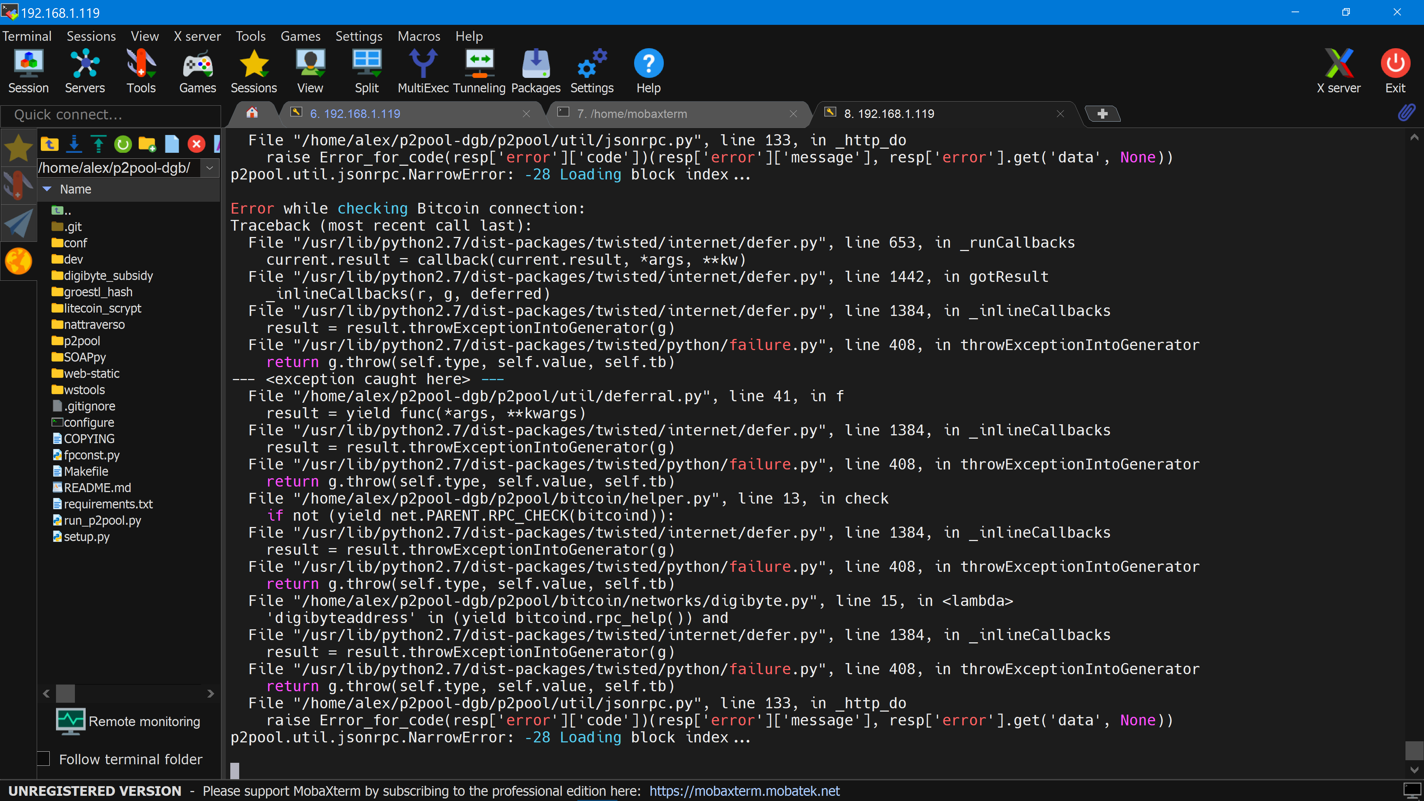Screen dimensions: 1424x801
Task: Download the selected remote file
Action: (x=74, y=144)
